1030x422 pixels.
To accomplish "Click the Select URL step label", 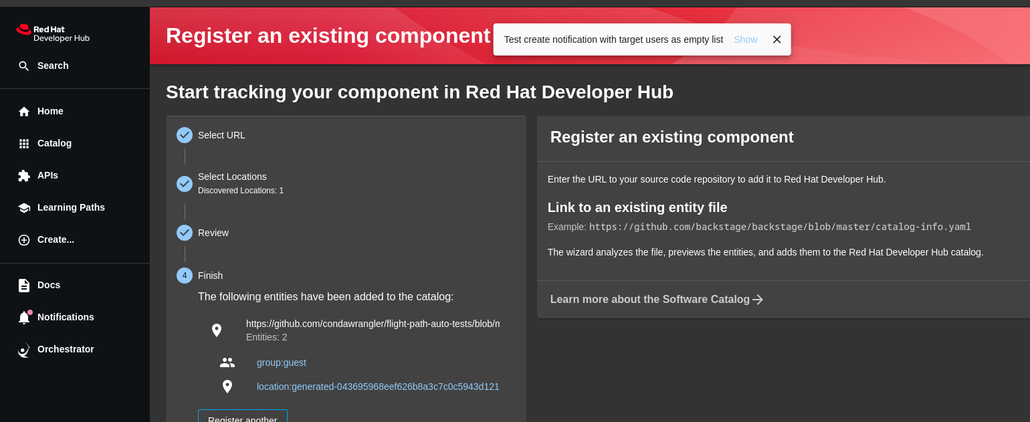I will (x=221, y=135).
